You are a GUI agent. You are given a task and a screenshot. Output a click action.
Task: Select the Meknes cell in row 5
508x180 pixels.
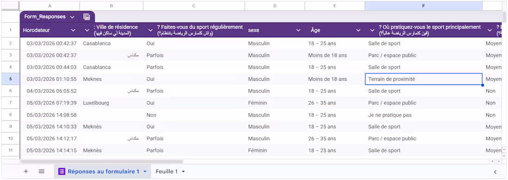111,79
